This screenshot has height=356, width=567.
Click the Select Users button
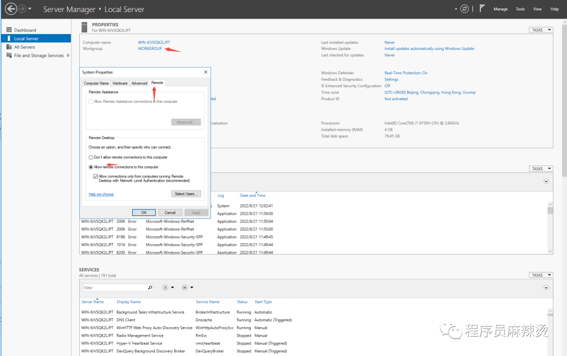(x=186, y=194)
